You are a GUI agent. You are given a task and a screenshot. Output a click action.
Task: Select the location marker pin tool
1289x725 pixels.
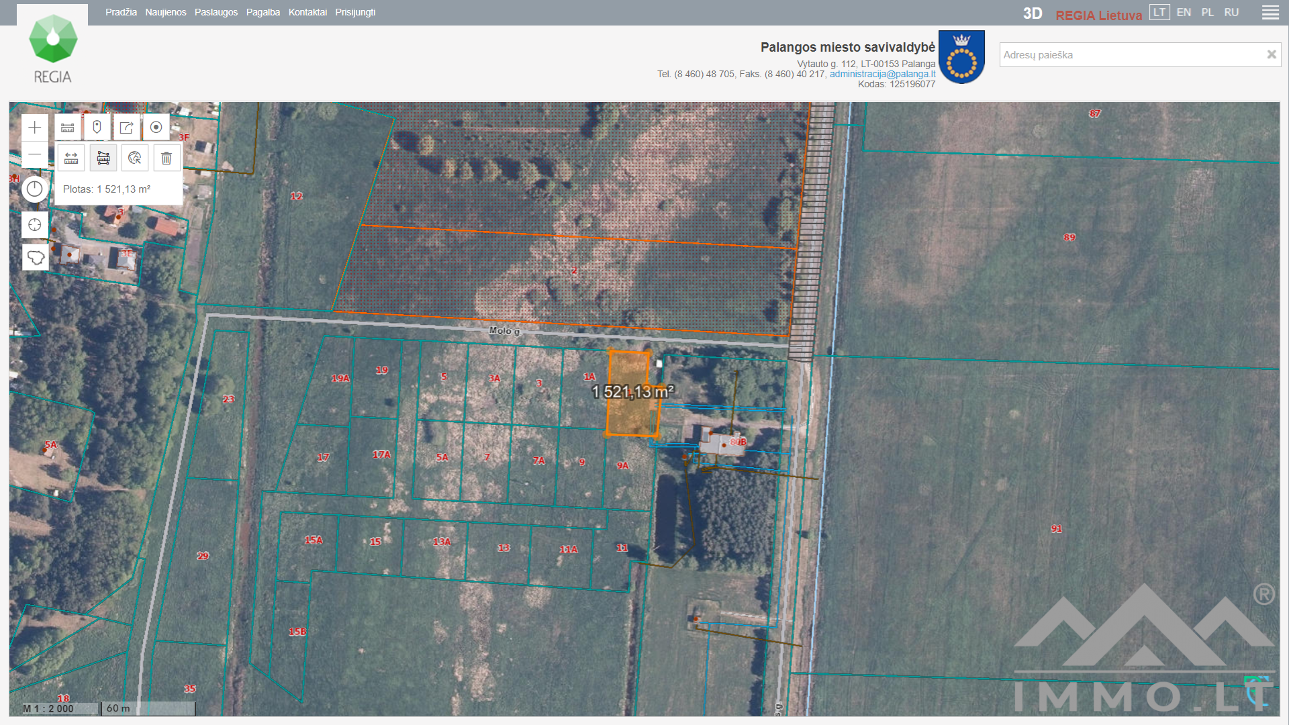(97, 128)
